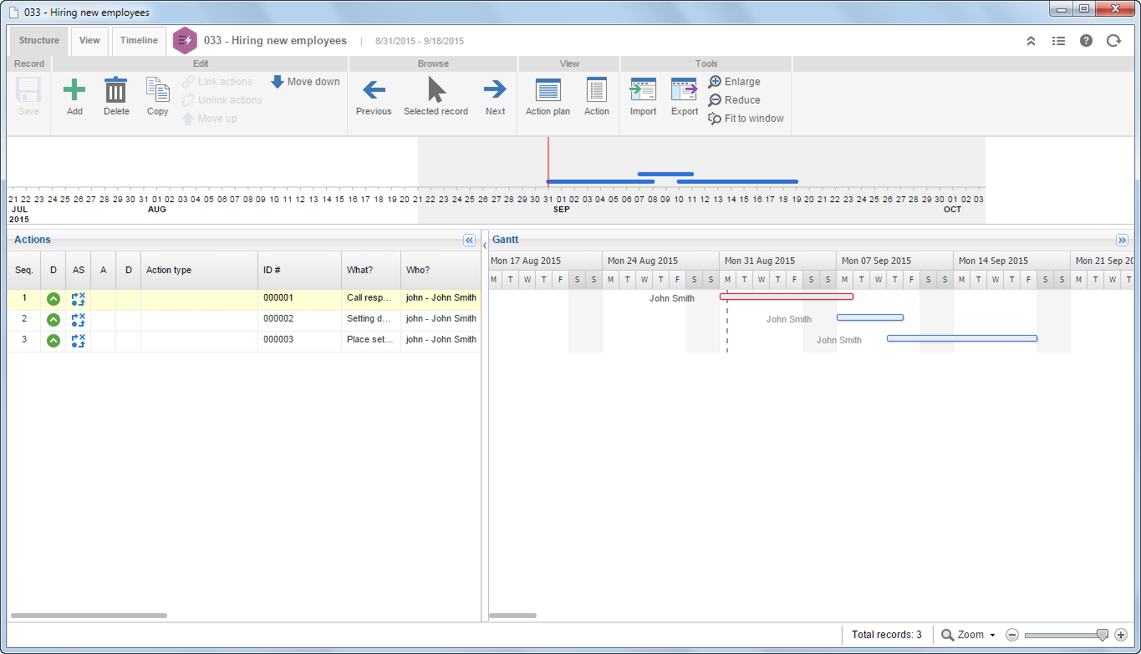Copy the selected action
Image resolution: width=1141 pixels, height=654 pixels.
click(157, 96)
